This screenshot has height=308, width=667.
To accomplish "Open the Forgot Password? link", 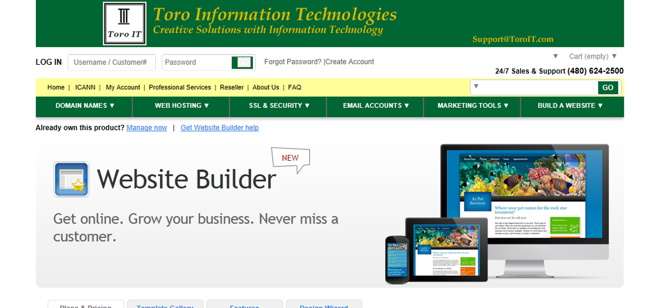I will pyautogui.click(x=293, y=62).
